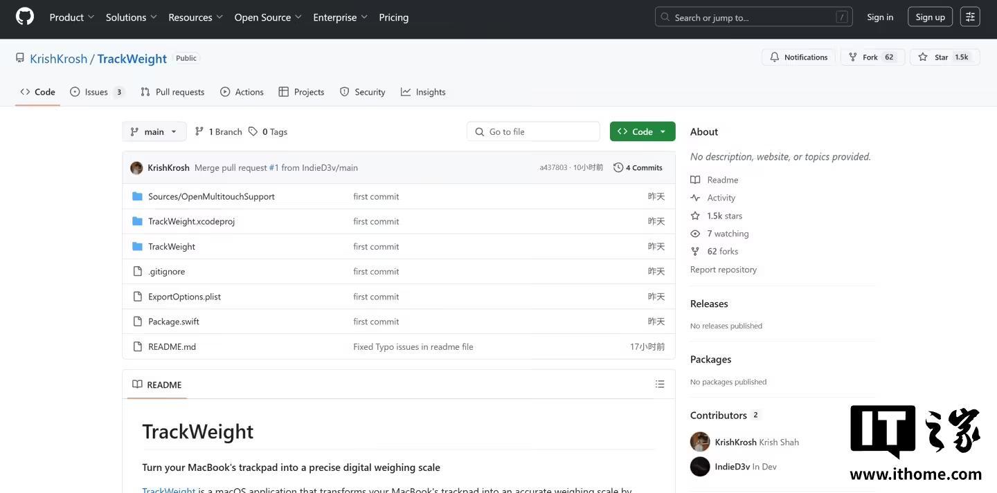Viewport: 997px width, 493px height.
Task: Open the header settings menu icon
Action: [970, 17]
